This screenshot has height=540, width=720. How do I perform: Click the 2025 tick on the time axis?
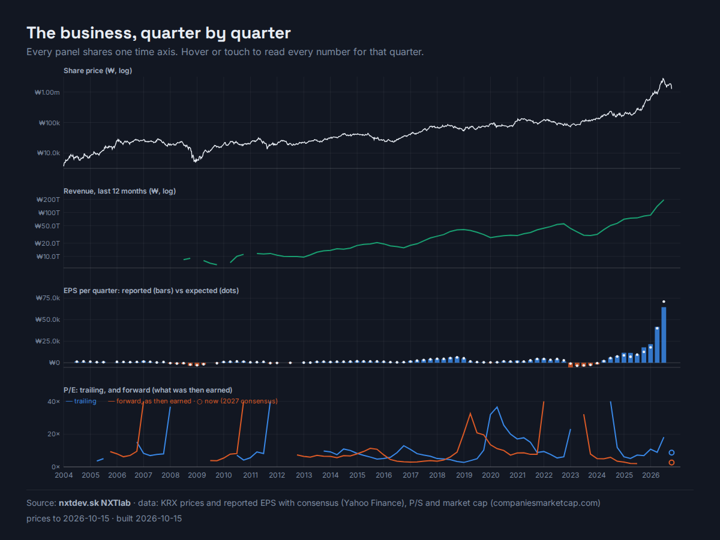coord(624,475)
